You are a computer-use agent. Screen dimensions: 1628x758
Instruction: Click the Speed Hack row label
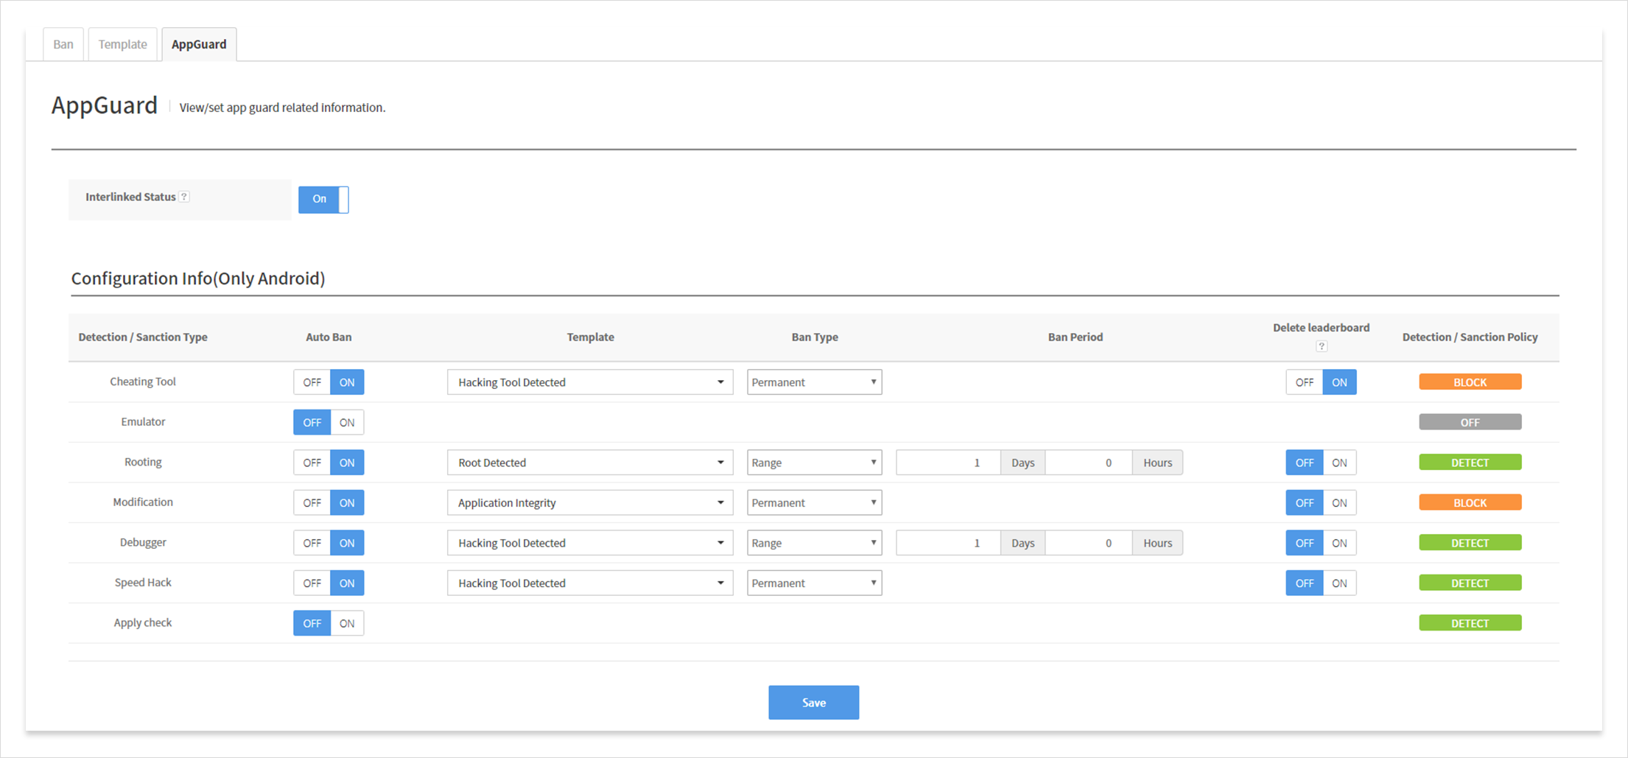pos(143,583)
